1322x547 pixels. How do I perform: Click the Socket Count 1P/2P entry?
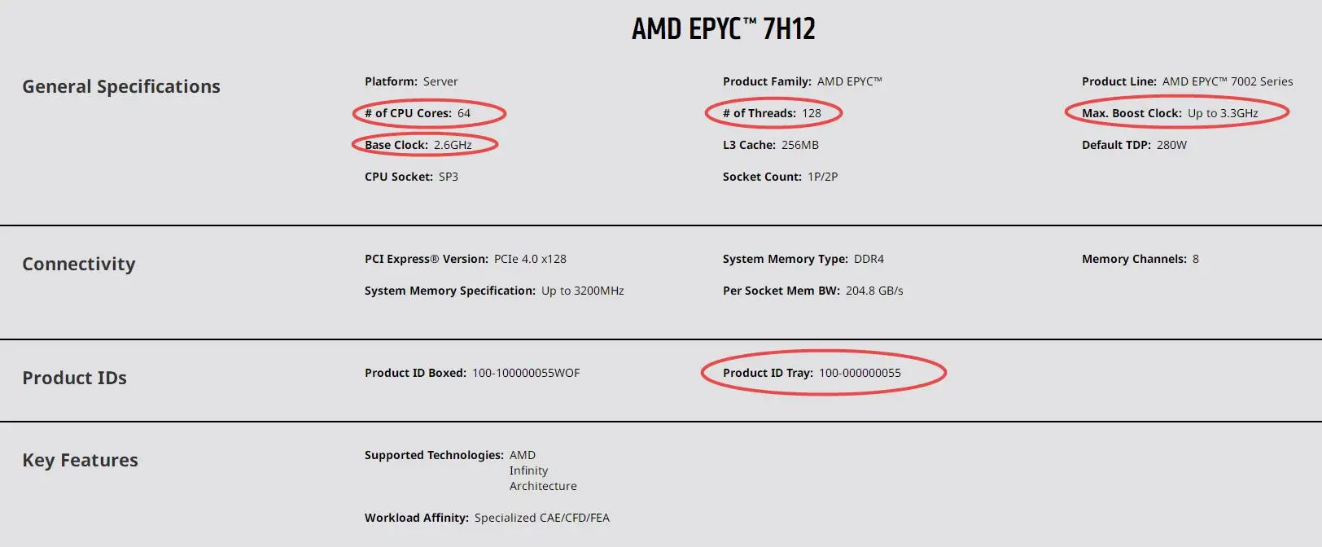click(780, 177)
